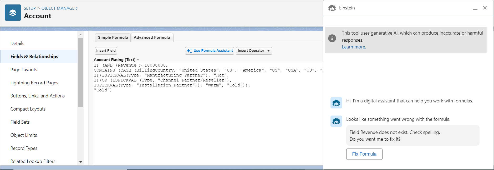Click the info icon in AI notice
This screenshot has height=170, width=494.
(332, 38)
